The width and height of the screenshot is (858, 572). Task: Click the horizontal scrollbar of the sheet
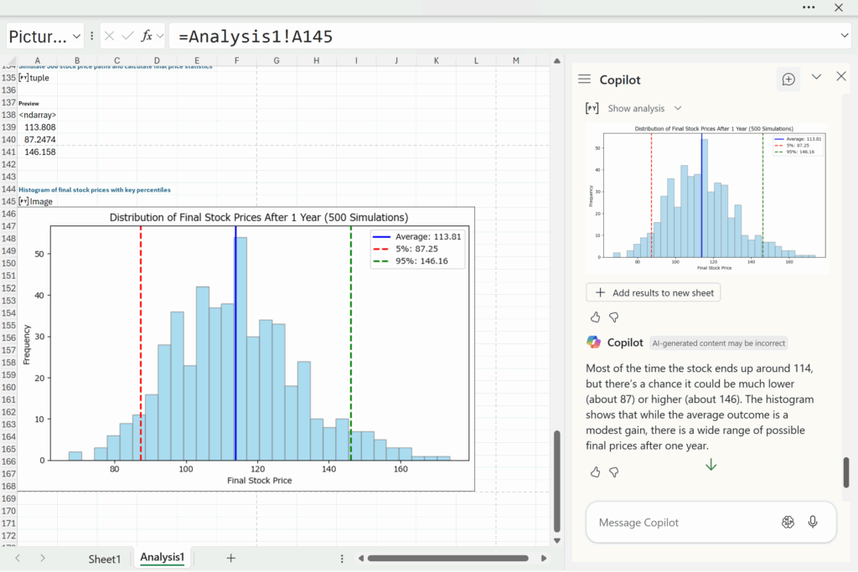447,559
